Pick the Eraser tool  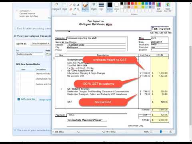pos(71,9)
